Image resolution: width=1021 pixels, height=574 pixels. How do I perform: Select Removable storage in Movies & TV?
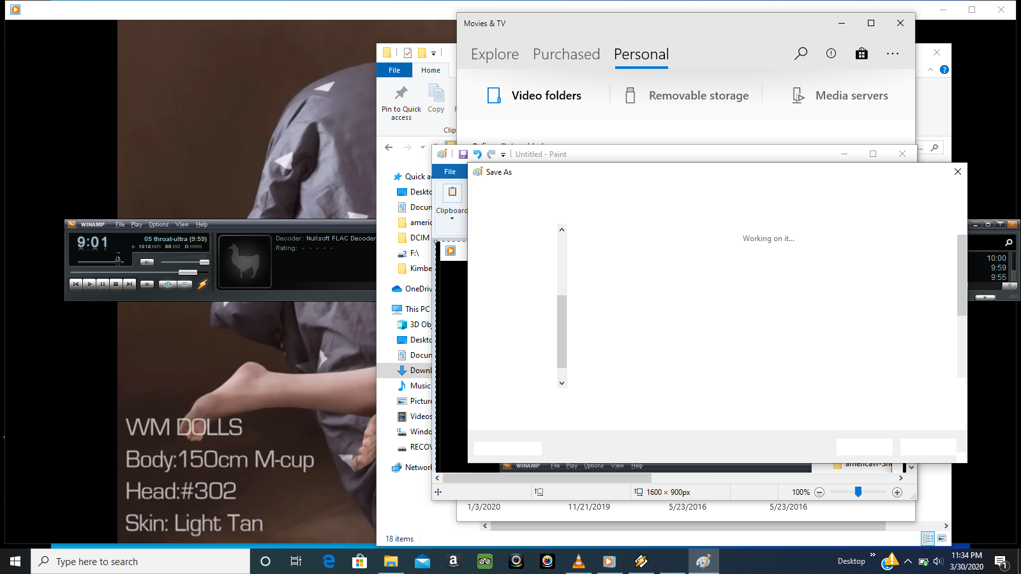687,96
